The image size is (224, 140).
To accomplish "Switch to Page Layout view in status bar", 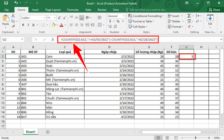I will pos(167,138).
